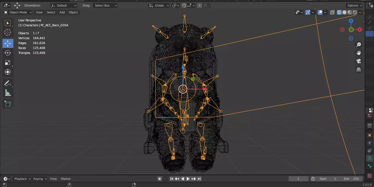
Task: Toggle use preview range clock icon
Action: [x=313, y=179]
